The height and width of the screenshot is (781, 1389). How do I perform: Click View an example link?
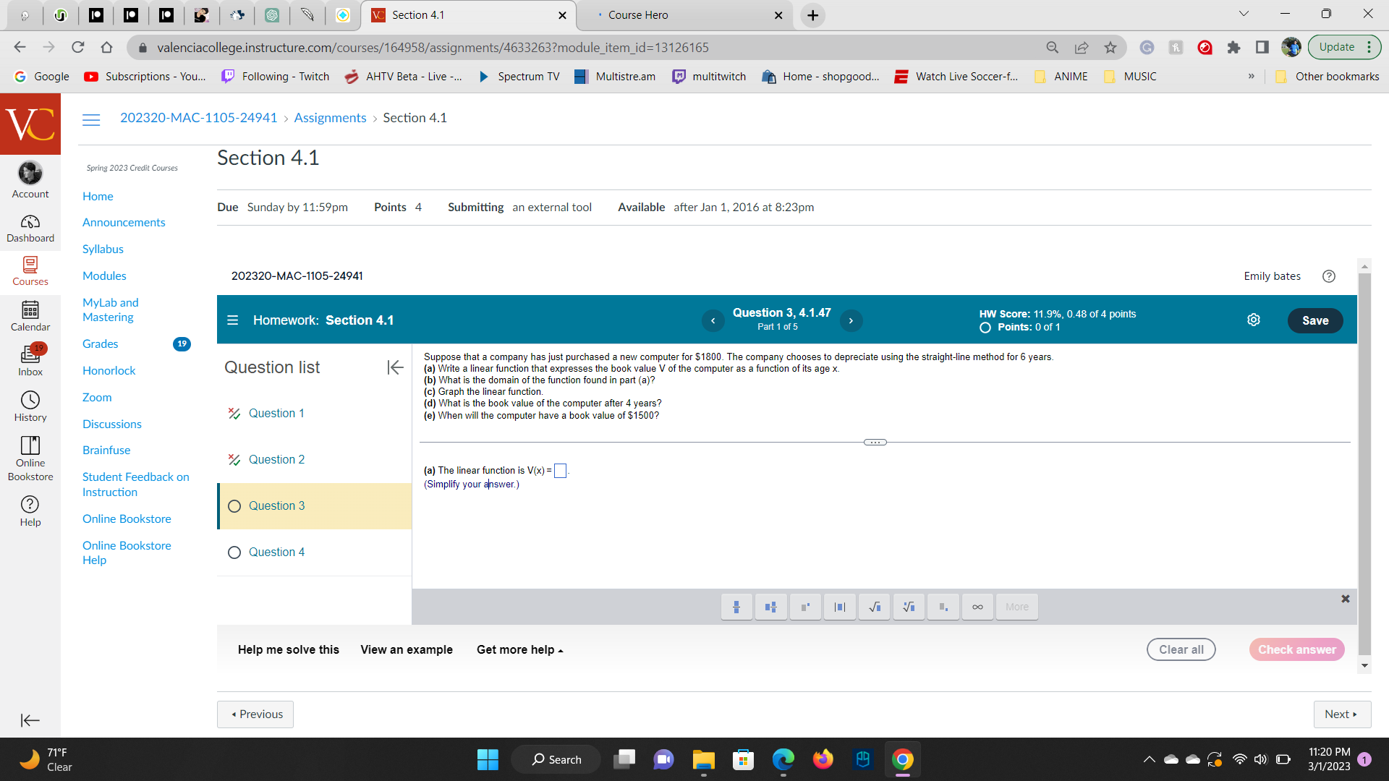point(407,649)
